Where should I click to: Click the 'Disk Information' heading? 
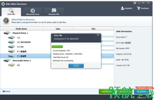[124, 32]
